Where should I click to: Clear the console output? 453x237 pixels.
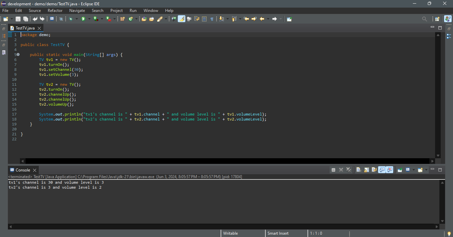pos(358,170)
